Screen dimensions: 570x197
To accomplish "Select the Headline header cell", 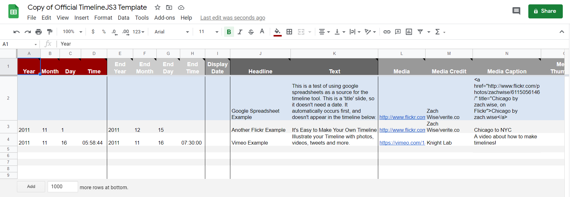I will 260,67.
